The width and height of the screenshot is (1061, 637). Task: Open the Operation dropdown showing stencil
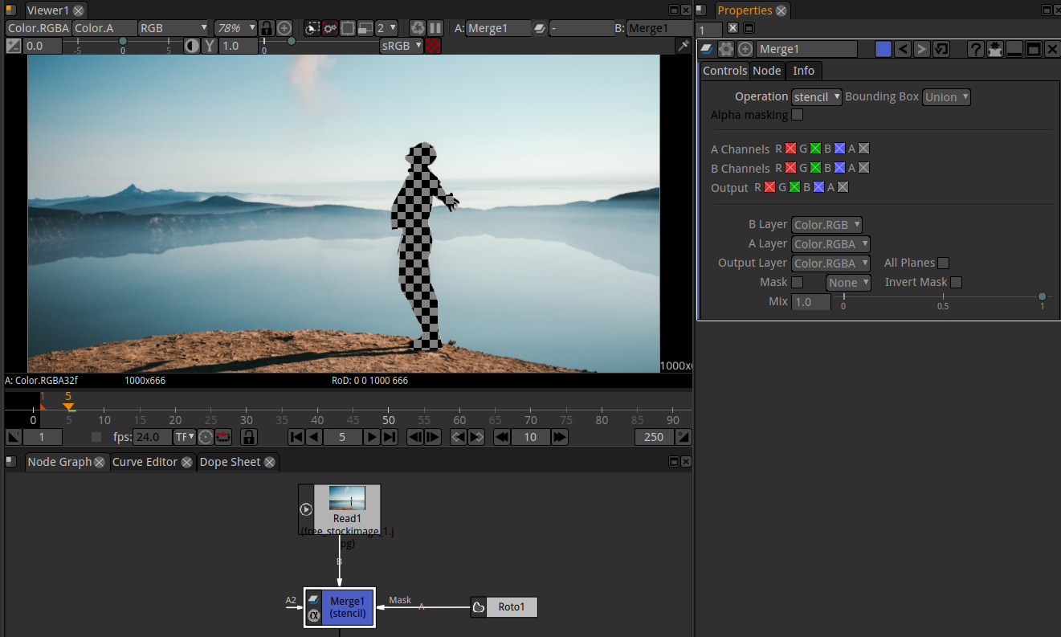tap(816, 96)
